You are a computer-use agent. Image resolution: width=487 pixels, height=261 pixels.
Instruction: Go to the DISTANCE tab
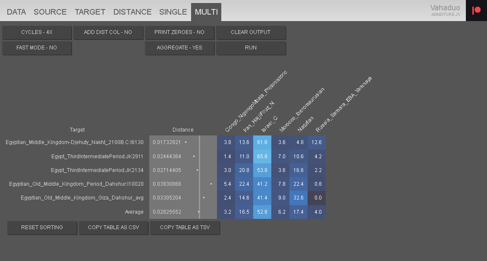(132, 12)
